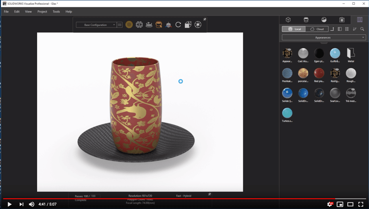Switch to the Appearances cylinder tab

[x=306, y=20]
